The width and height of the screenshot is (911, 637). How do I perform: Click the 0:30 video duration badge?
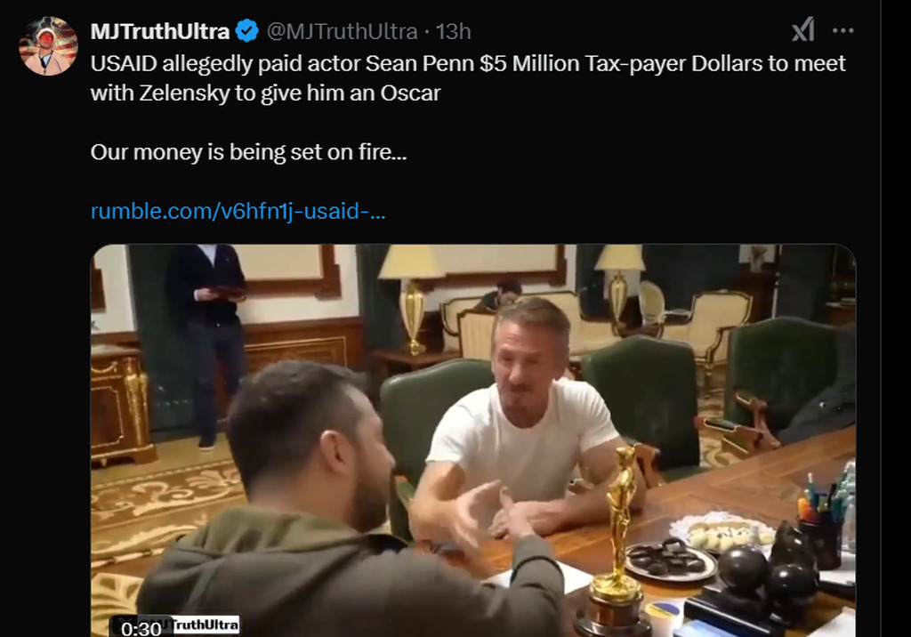141,628
